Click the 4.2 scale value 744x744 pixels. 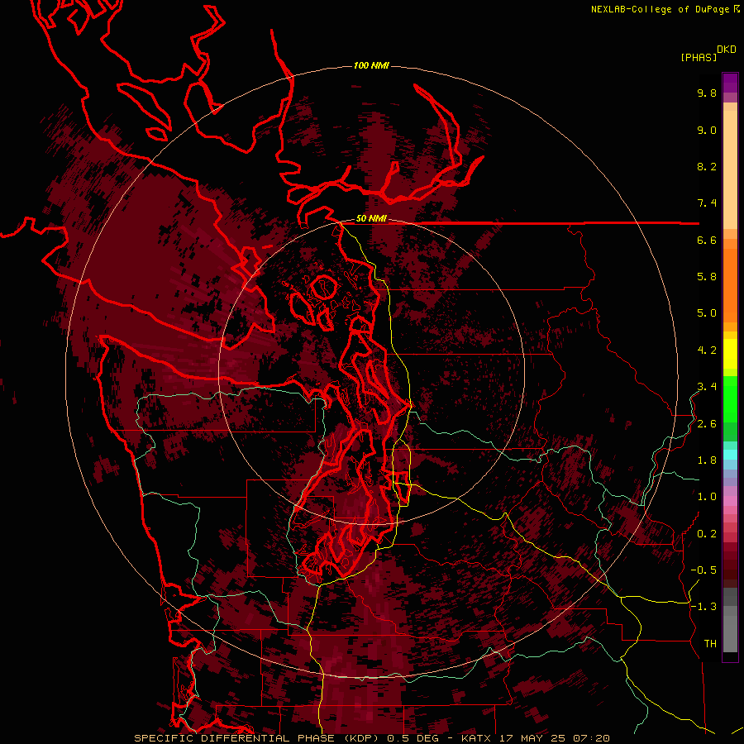pos(707,351)
